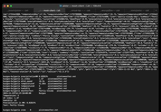This screenshot has width=161, height=112.
Task: Add a new terminal tab with plus button
Action: point(156,10)
